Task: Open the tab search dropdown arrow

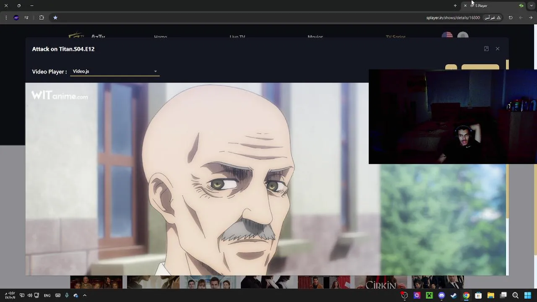Action: coord(532,5)
